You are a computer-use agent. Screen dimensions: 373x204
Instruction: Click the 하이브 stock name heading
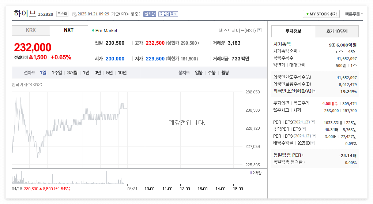[25, 13]
